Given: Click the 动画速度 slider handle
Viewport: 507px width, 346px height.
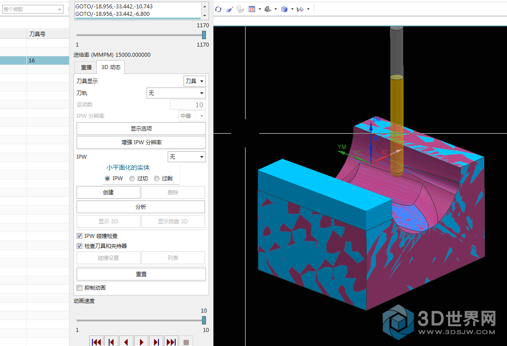Looking at the screenshot, I should point(204,320).
